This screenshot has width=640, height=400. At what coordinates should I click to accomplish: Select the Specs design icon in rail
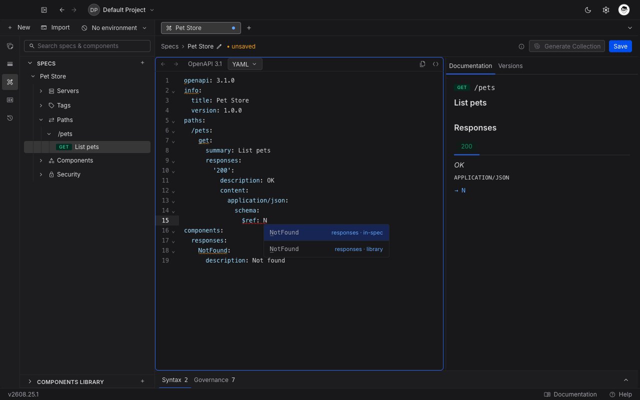[10, 82]
